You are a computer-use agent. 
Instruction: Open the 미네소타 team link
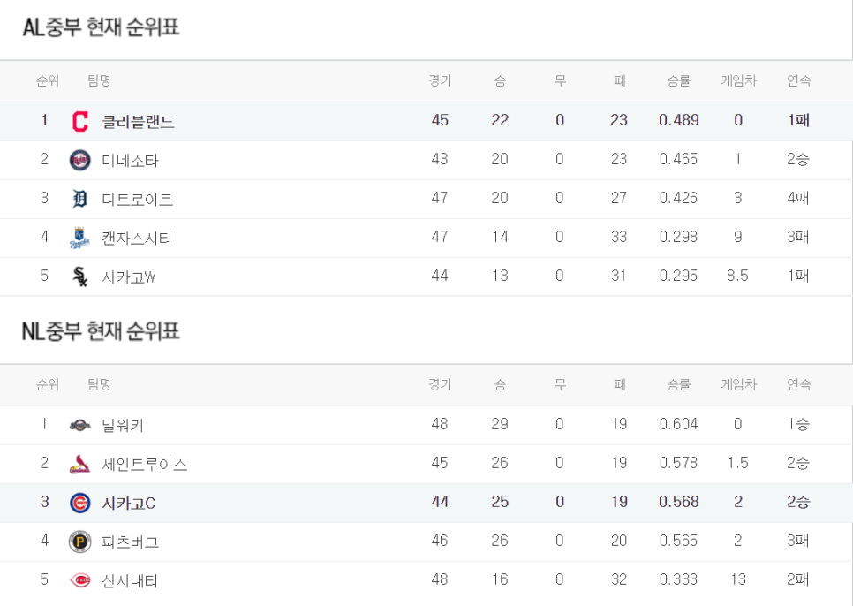tap(130, 161)
